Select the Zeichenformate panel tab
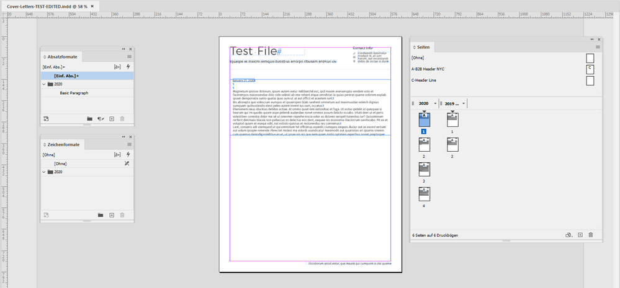This screenshot has width=620, height=288. point(63,145)
